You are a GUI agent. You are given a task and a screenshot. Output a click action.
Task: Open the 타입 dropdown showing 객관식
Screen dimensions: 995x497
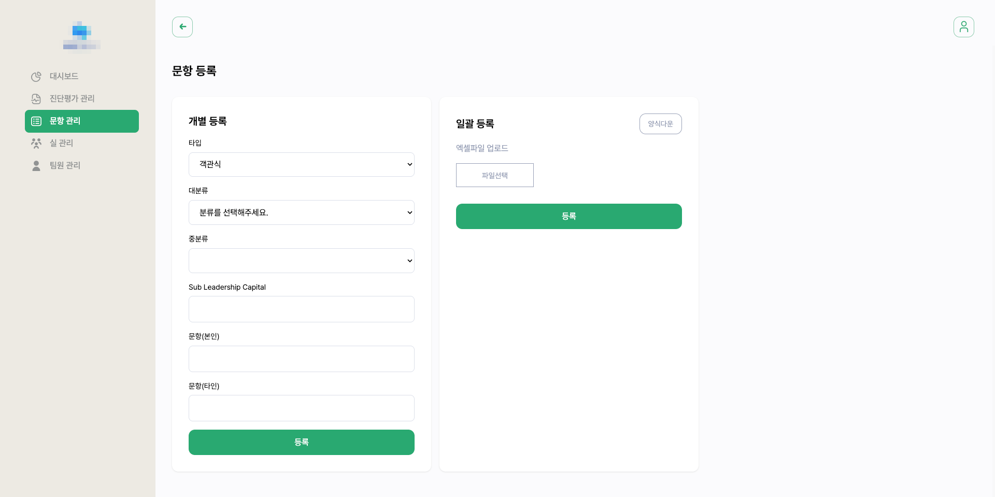point(302,164)
